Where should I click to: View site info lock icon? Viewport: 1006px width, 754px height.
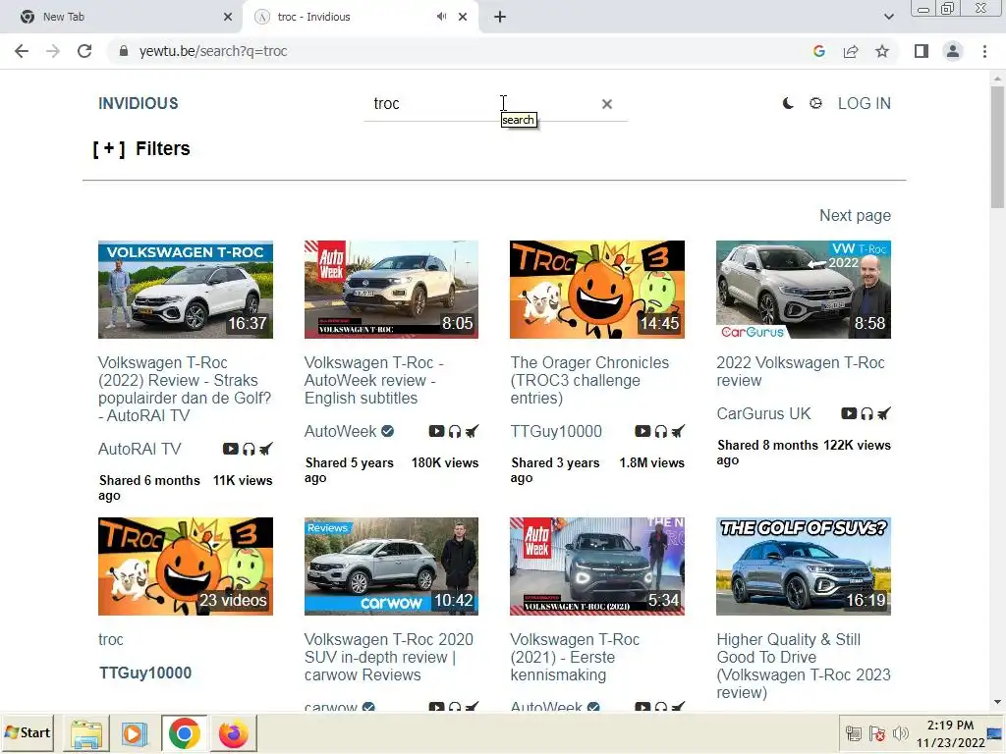[124, 51]
